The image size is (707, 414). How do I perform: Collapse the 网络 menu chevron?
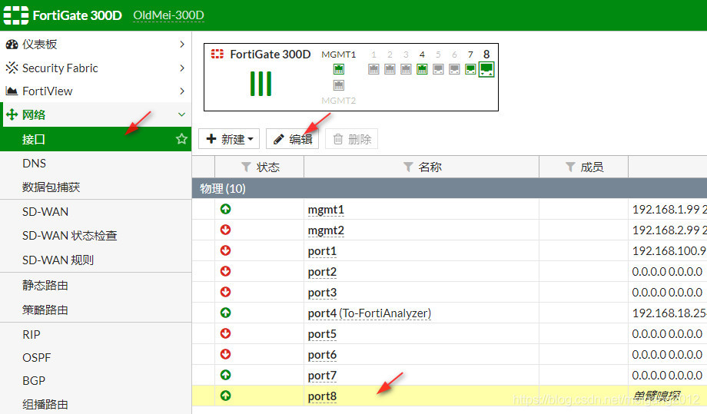tap(181, 114)
